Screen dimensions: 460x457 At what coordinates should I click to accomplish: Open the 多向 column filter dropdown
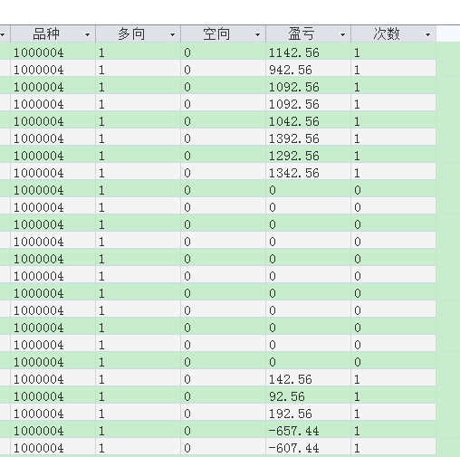(172, 34)
